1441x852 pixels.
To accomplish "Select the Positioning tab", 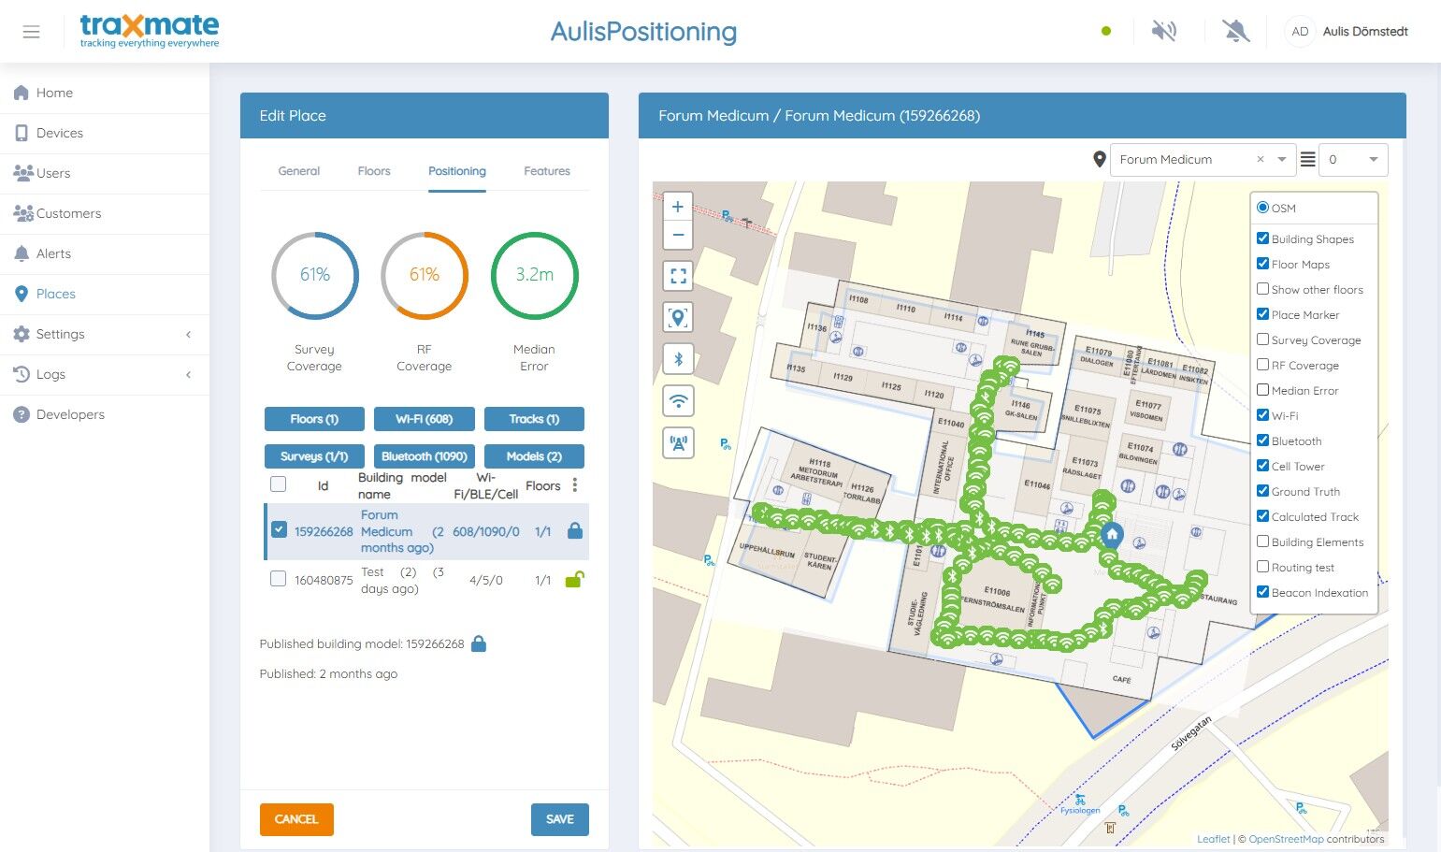I will click(x=457, y=171).
